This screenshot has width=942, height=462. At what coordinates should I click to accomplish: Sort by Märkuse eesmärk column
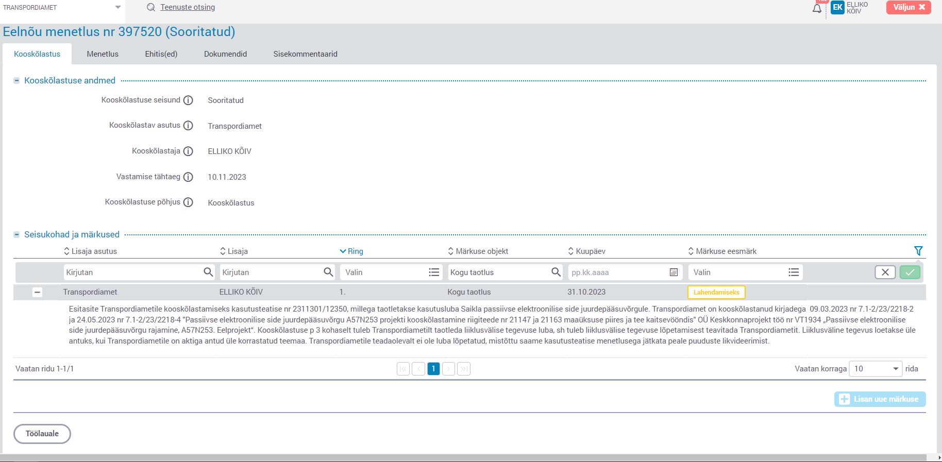tap(722, 251)
